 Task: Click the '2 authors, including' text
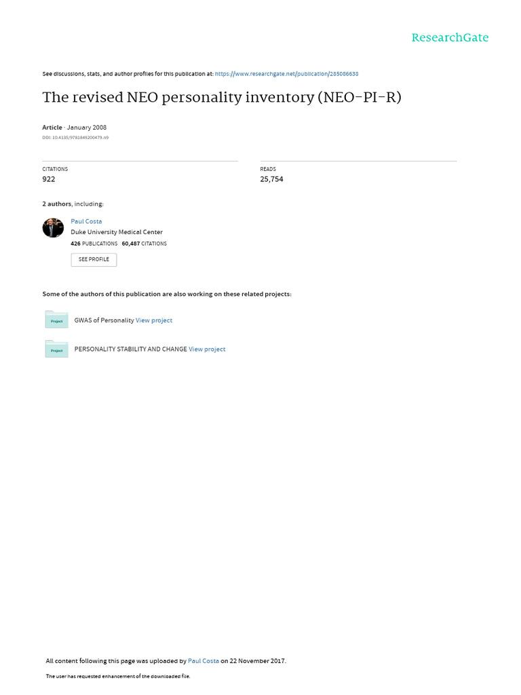(73, 204)
